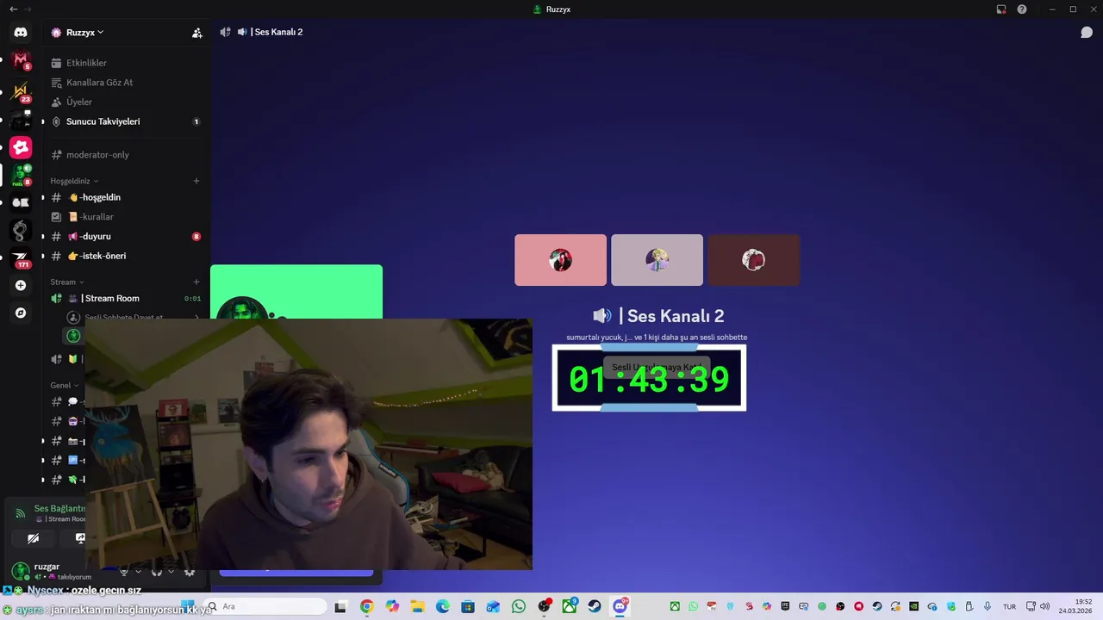The width and height of the screenshot is (1103, 620).
Task: Open Kanallara Göz At
Action: [126, 83]
